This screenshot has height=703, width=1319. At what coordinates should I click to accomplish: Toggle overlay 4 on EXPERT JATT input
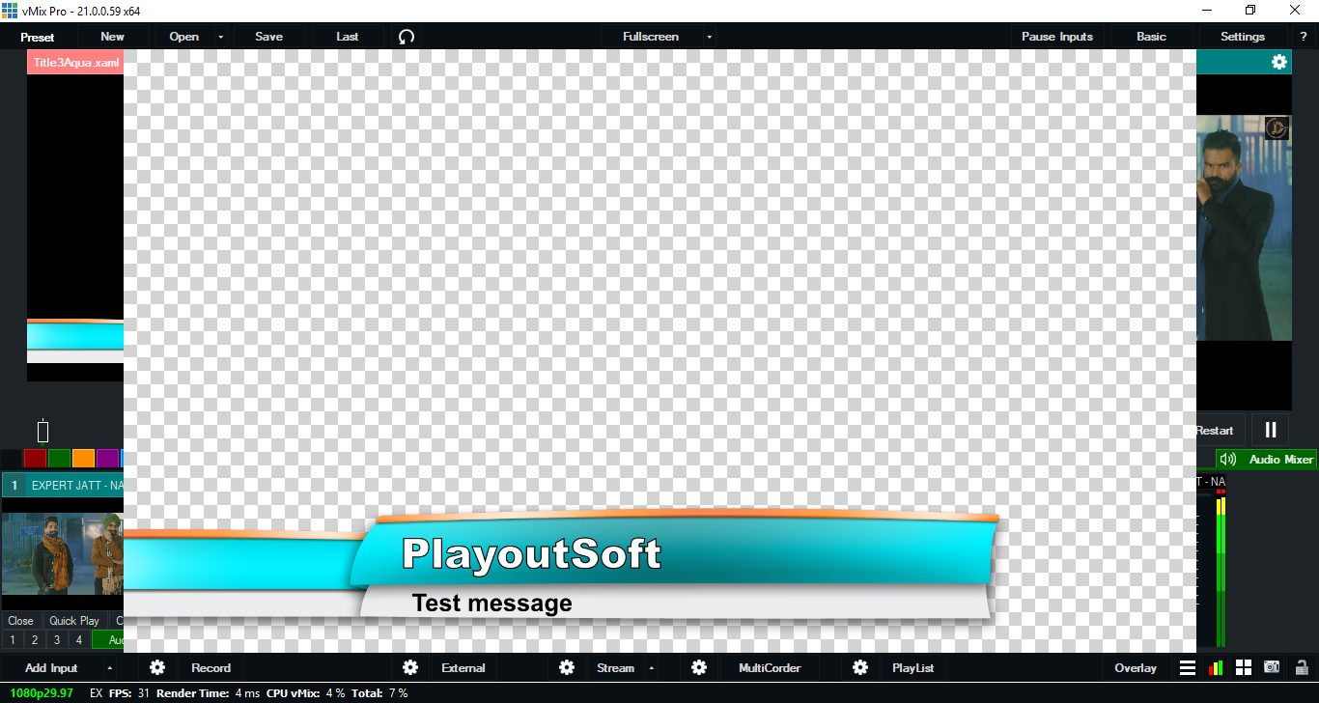pos(79,639)
